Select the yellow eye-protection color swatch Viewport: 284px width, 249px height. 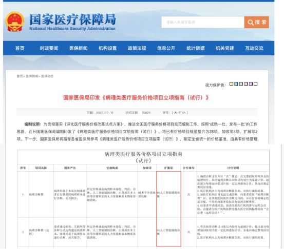[x=231, y=84]
